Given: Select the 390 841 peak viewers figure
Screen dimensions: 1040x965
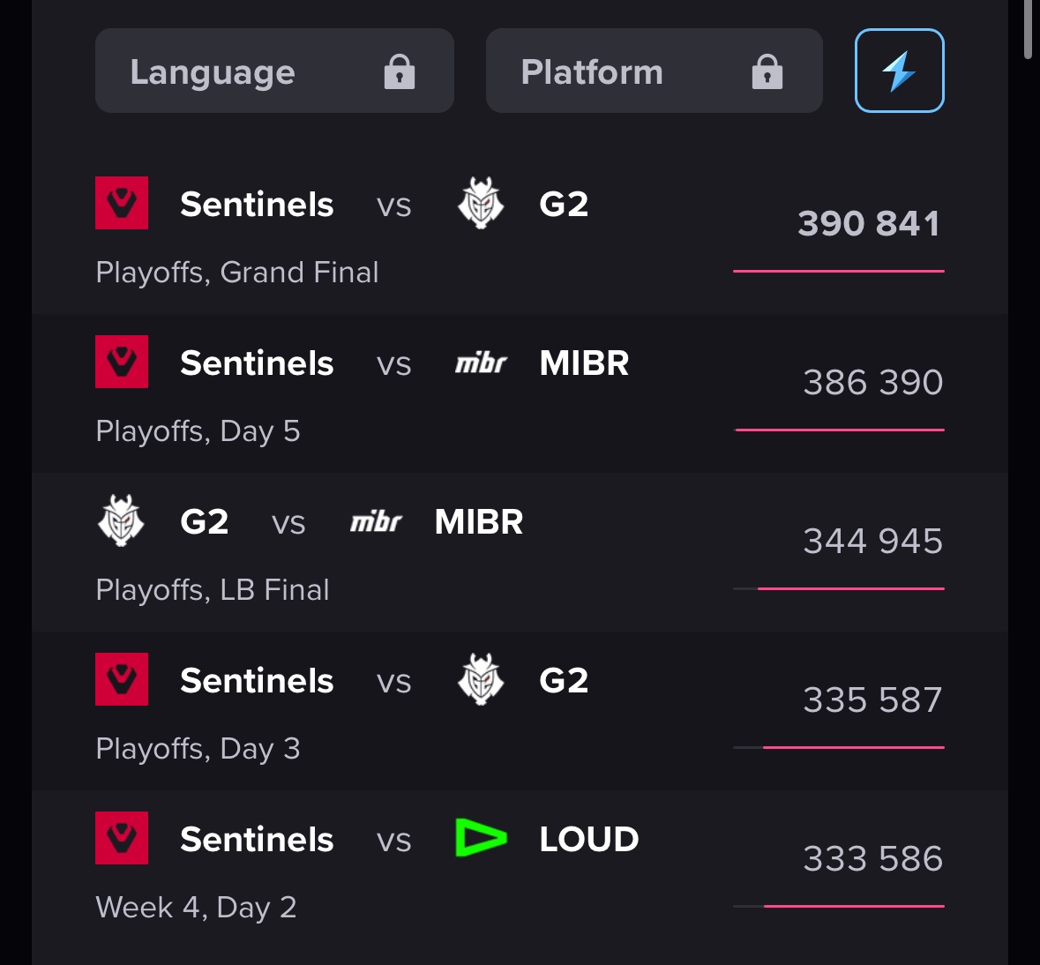Looking at the screenshot, I should [869, 223].
